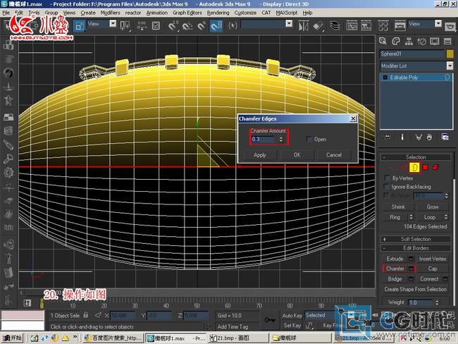Click OK in Chamfer Edges dialog

pyautogui.click(x=297, y=155)
